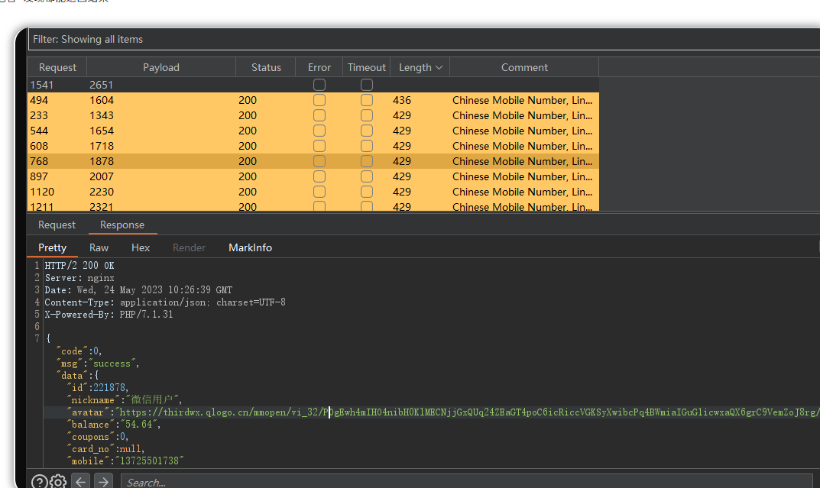Viewport: 820px width, 488px height.
Task: Toggle Error checkbox for request 494
Action: tap(319, 100)
